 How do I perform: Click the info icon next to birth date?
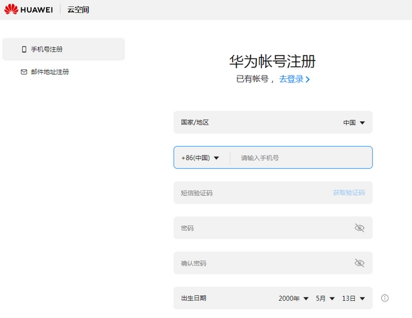tap(385, 298)
